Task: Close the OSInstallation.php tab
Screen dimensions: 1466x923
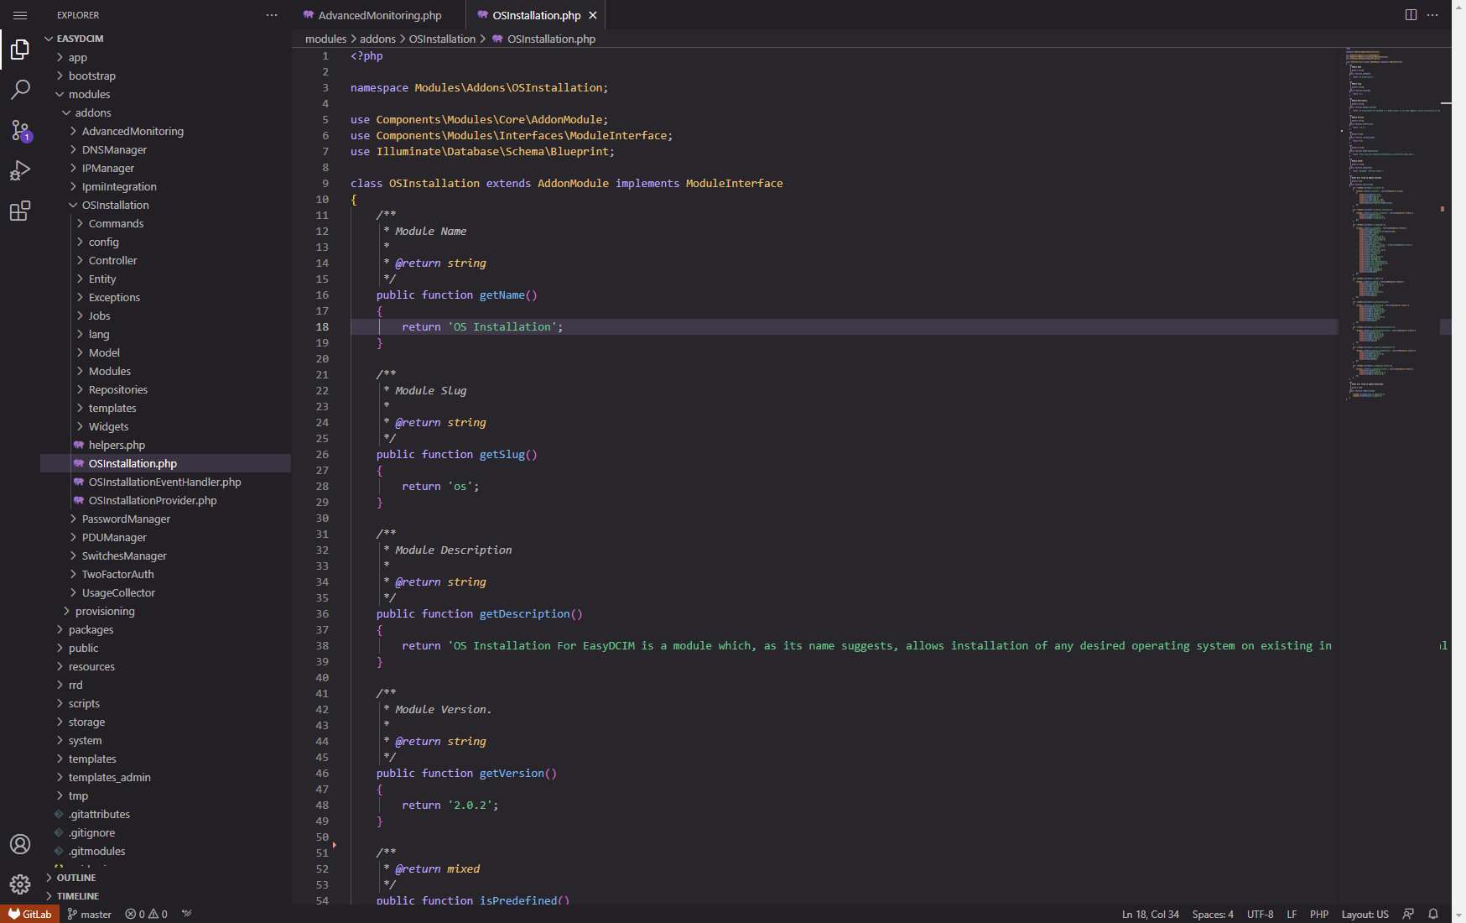Action: (x=593, y=15)
